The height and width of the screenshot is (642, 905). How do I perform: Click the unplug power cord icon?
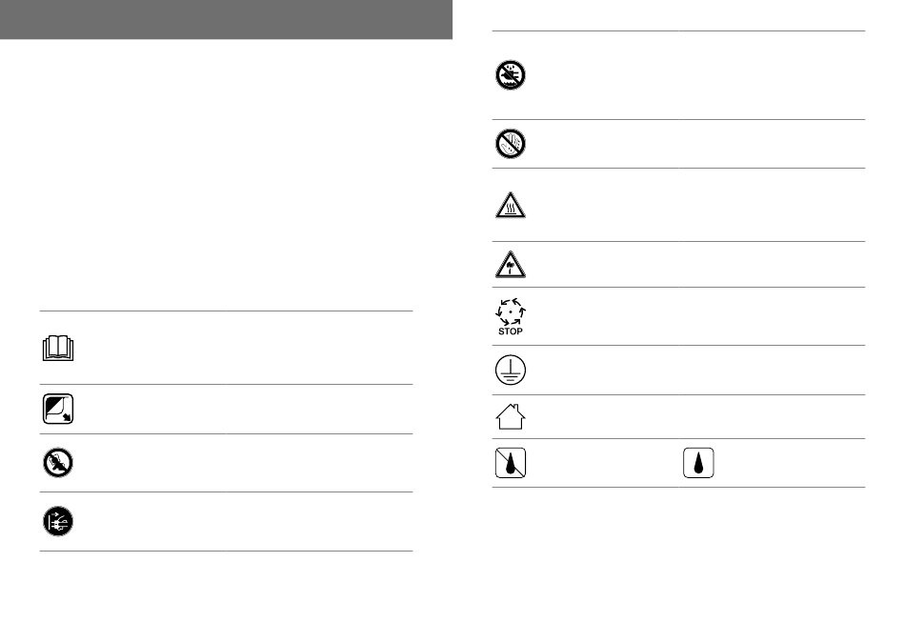pos(57,521)
